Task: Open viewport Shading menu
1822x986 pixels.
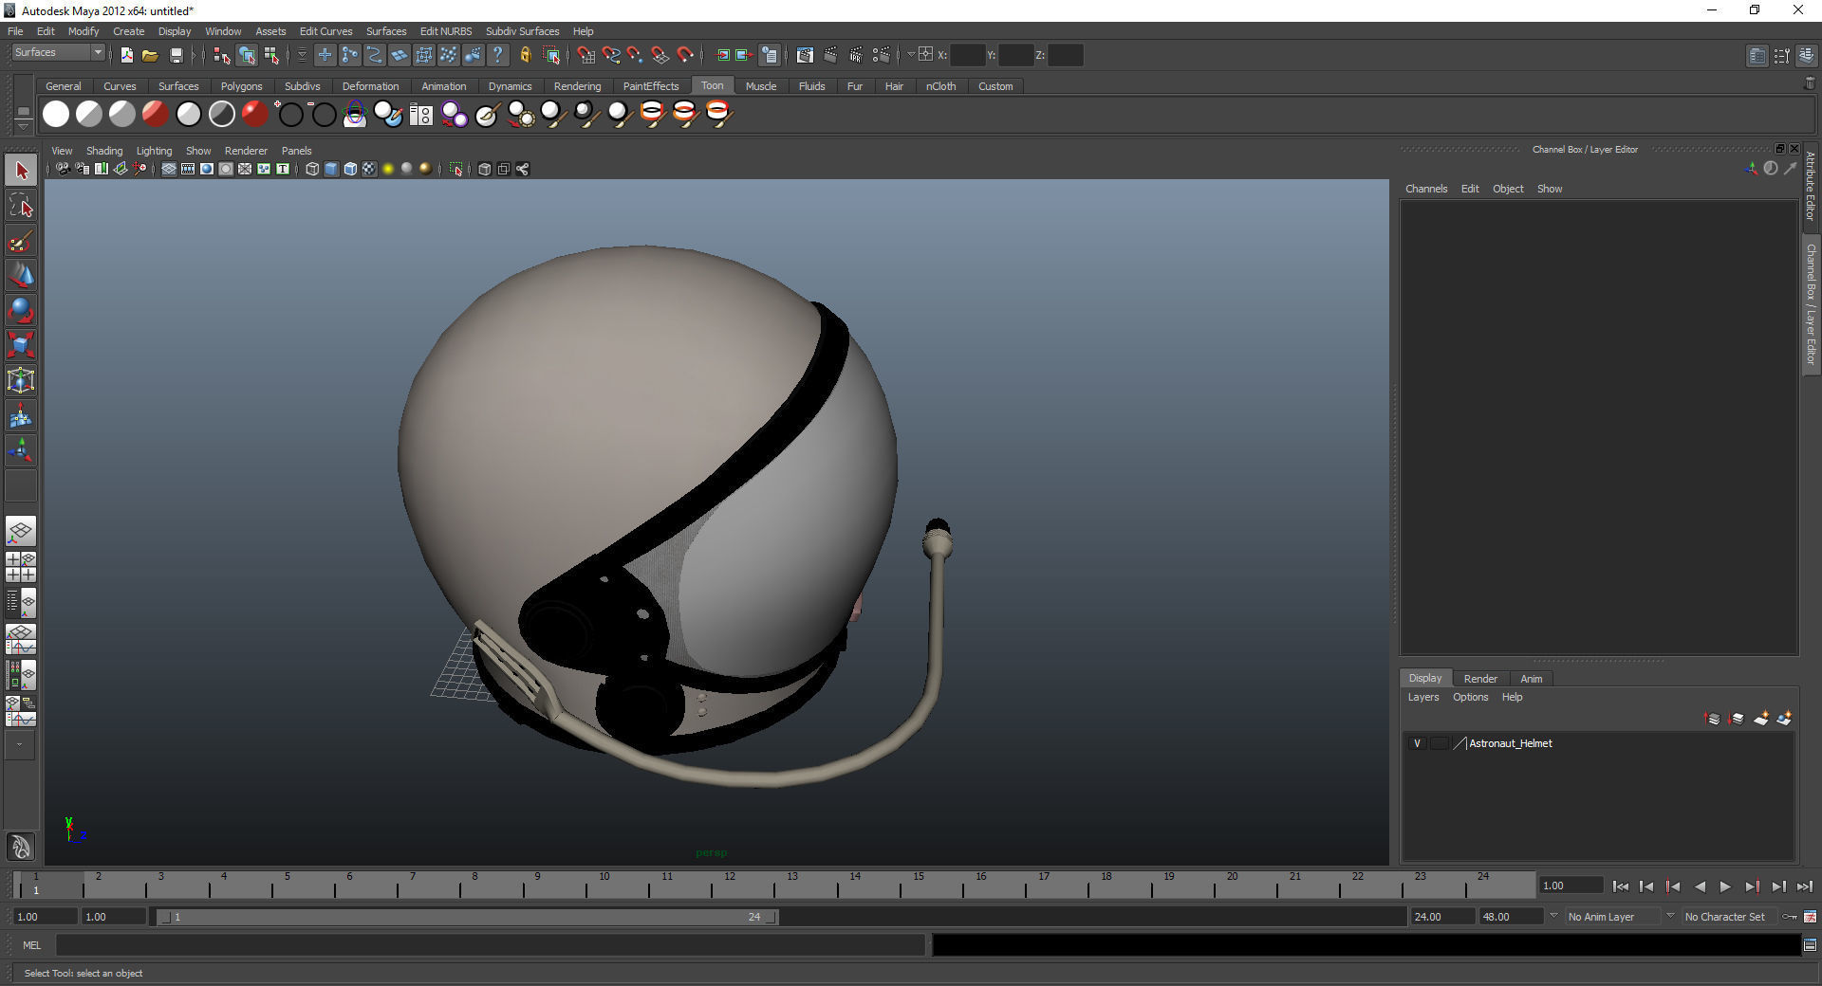Action: tap(104, 151)
